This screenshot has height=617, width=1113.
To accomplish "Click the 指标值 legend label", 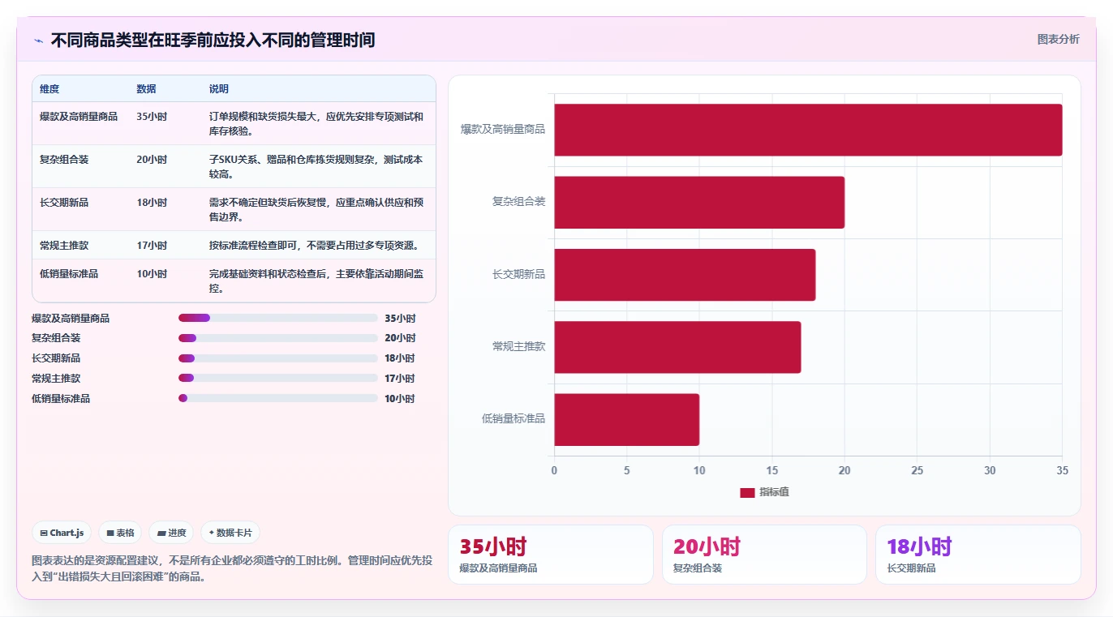I will tap(774, 493).
